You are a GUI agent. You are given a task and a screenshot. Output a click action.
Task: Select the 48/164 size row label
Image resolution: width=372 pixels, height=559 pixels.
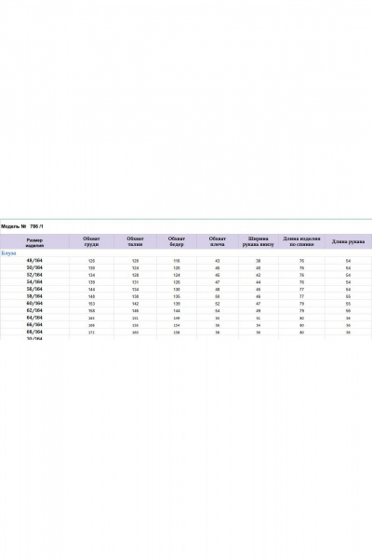(34, 261)
